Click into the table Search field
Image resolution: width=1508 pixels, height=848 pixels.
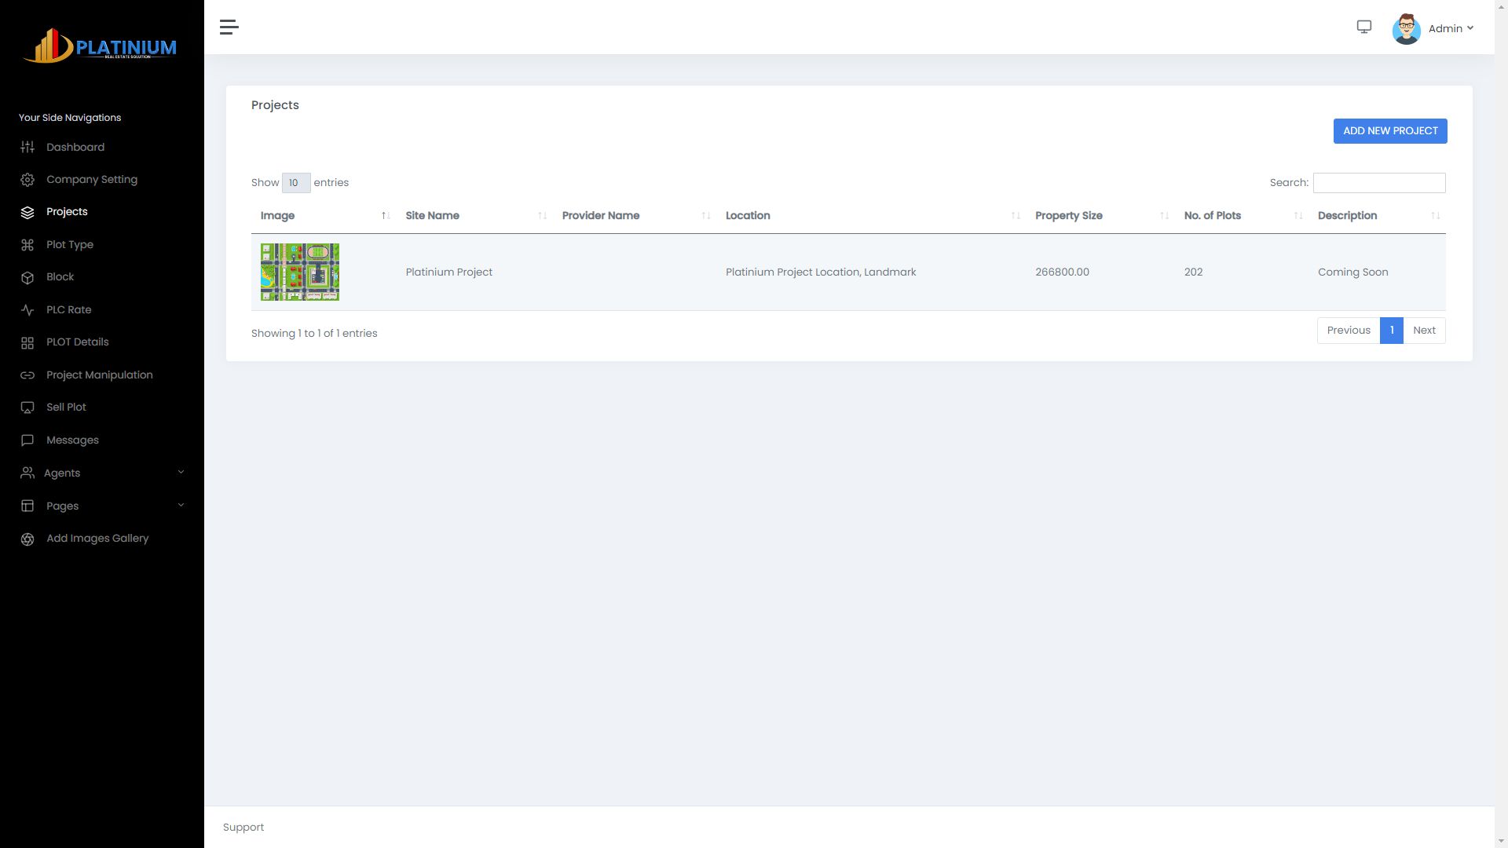click(x=1378, y=183)
